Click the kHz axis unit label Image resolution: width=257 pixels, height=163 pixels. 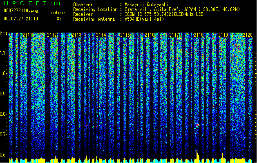coord(4,33)
